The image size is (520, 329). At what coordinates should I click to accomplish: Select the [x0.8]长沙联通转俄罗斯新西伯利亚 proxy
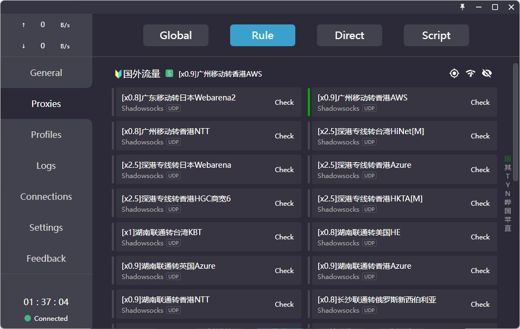(x=403, y=304)
